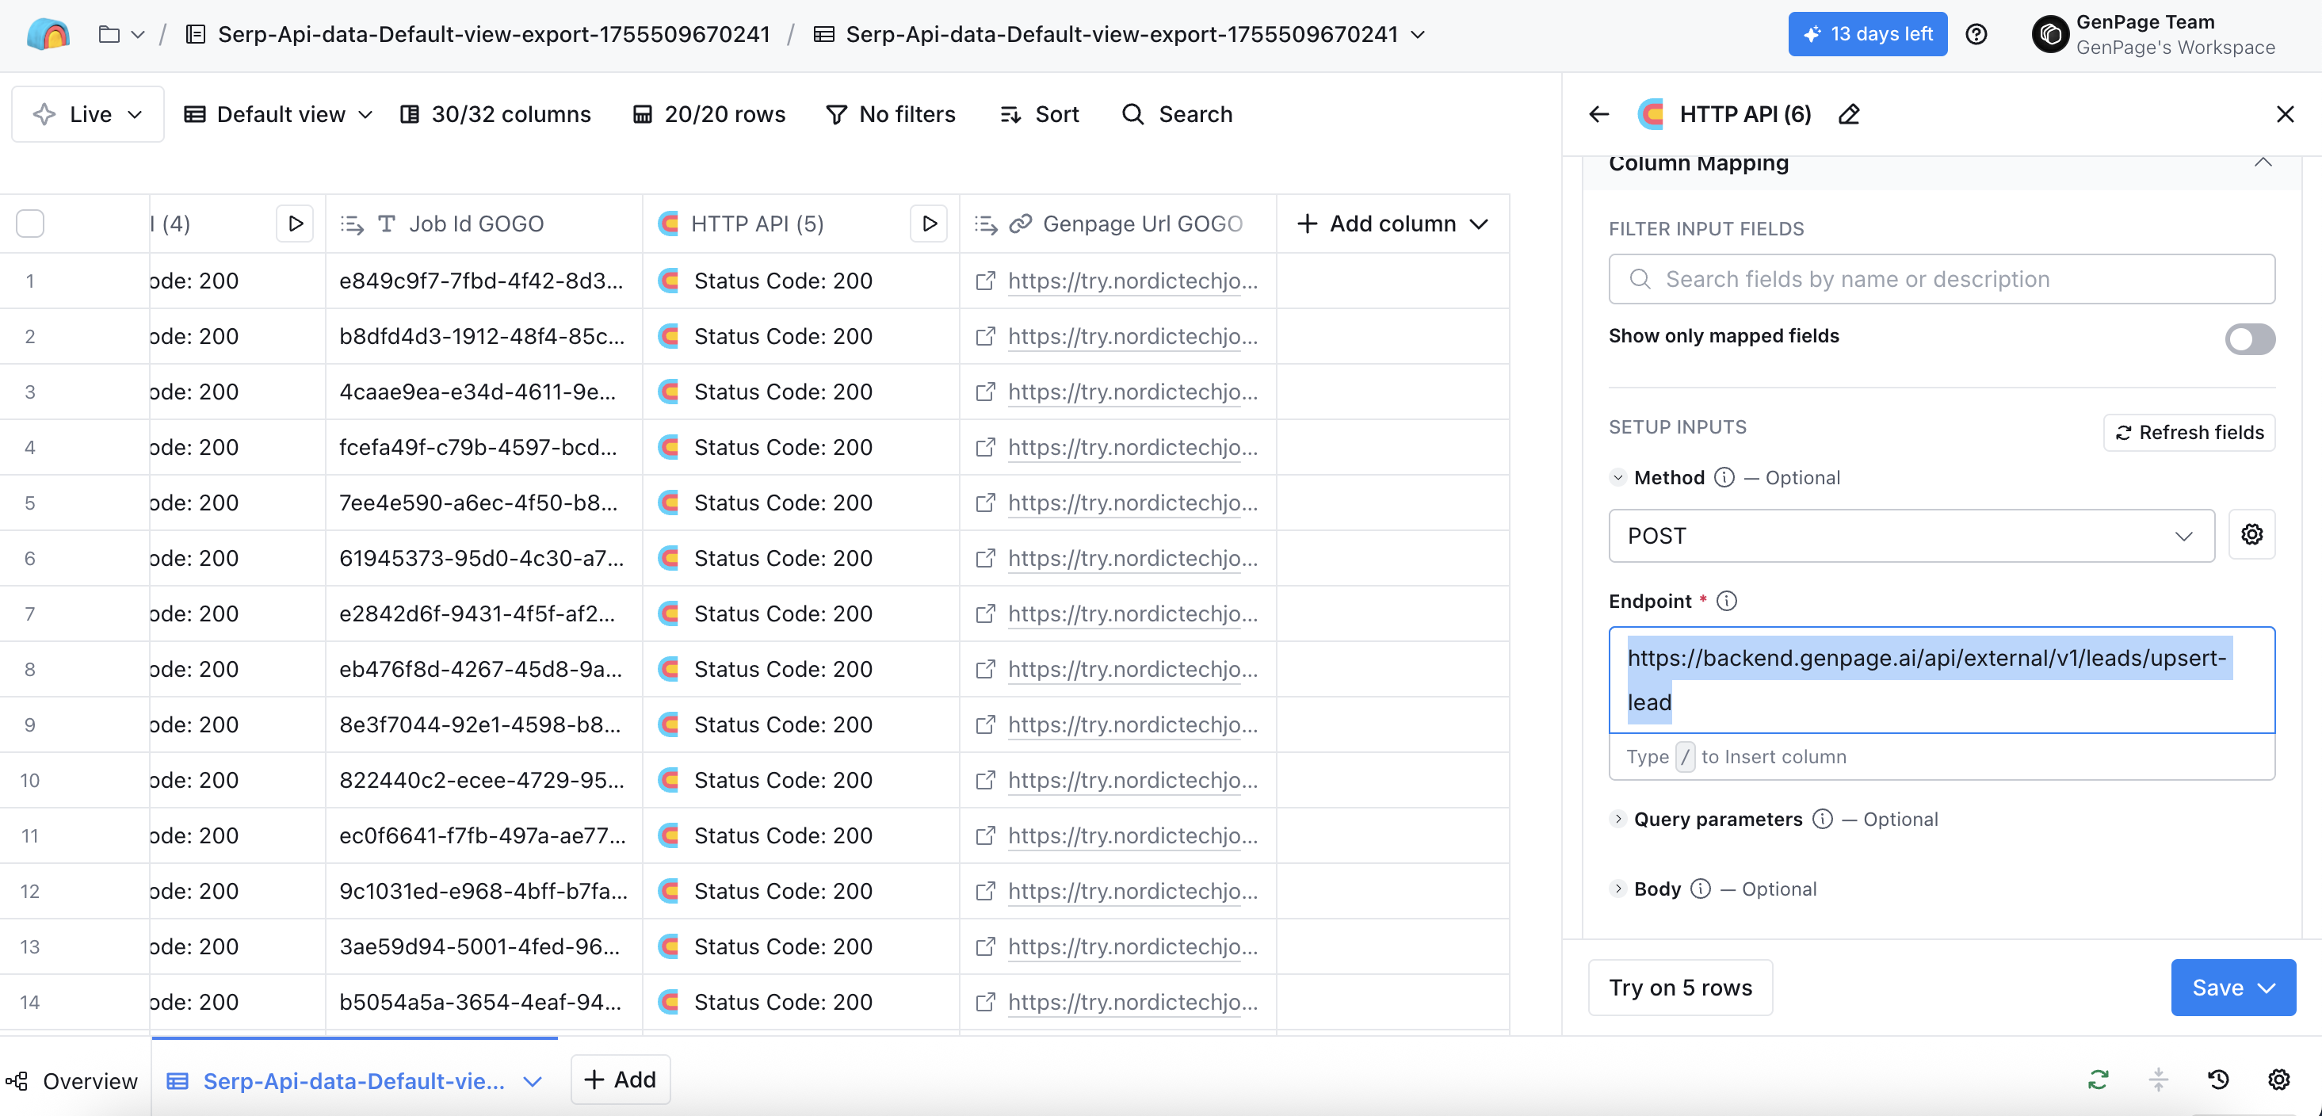
Task: Click the 13 days left button
Action: (x=1867, y=34)
